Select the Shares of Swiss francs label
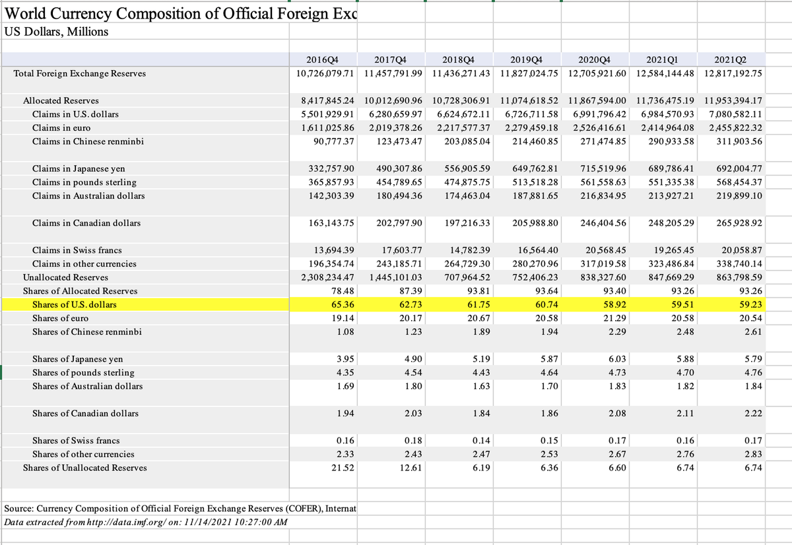 pos(76,441)
